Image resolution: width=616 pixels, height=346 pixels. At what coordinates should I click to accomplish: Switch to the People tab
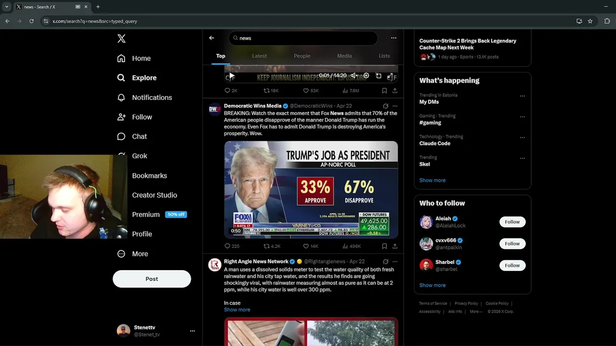302,56
